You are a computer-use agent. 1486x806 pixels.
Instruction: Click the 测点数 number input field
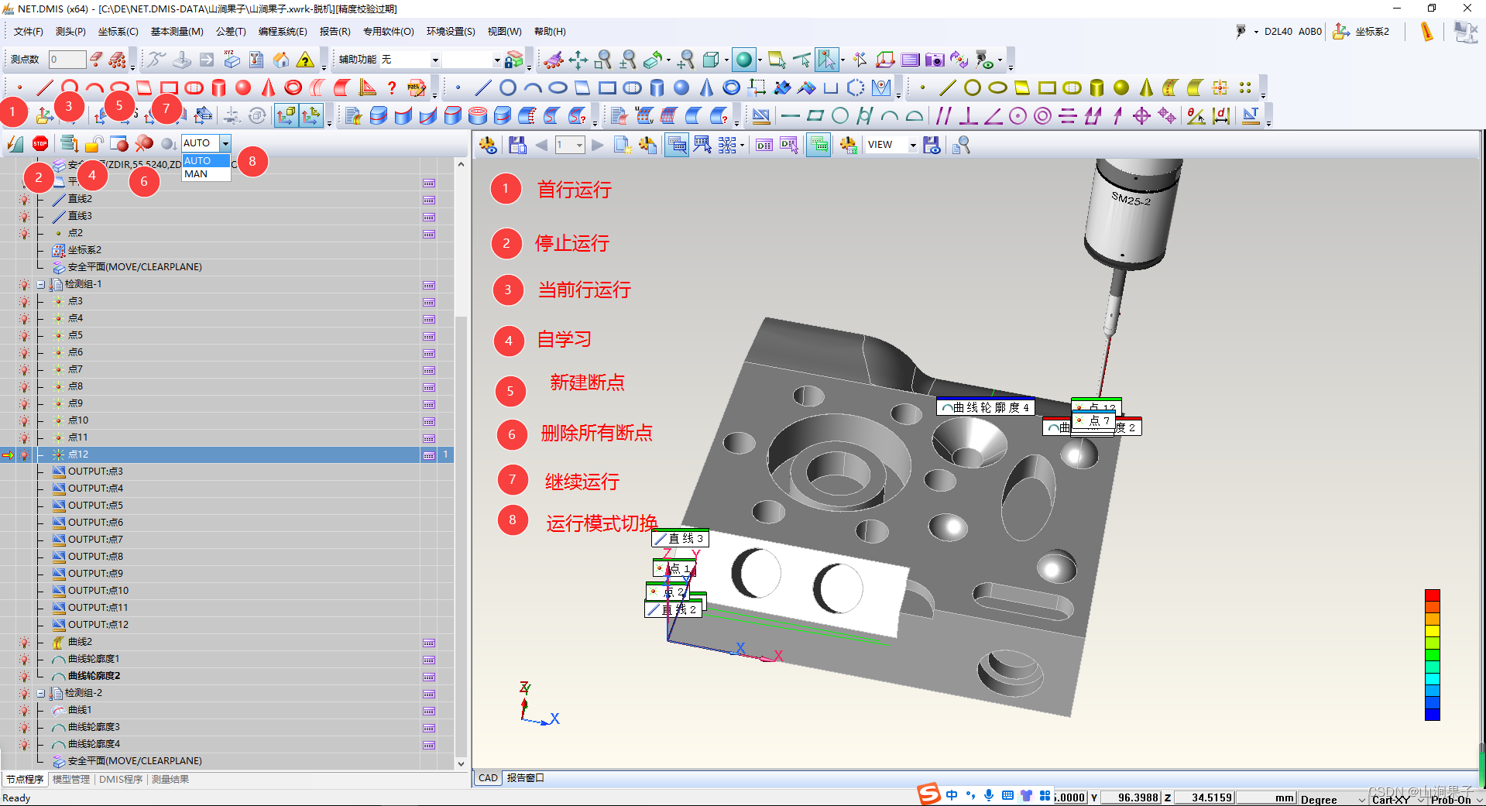click(67, 60)
